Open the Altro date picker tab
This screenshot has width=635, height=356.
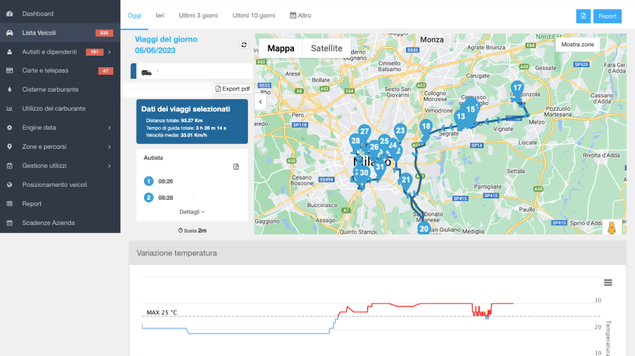pyautogui.click(x=300, y=16)
